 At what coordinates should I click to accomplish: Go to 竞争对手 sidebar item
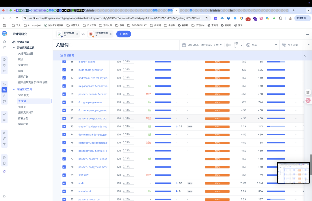pos(23,65)
